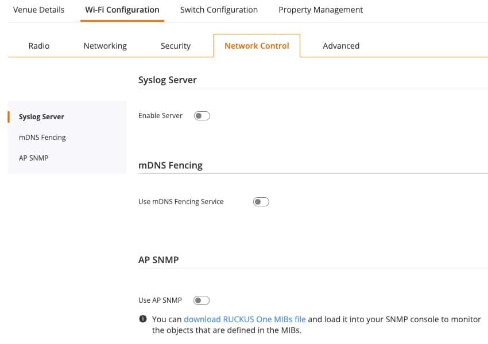Enable the mDNS Fencing Service switch

[x=261, y=202]
